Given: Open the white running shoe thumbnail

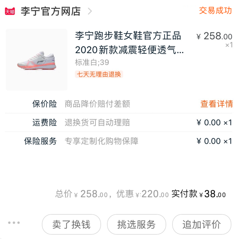Looking at the screenshot, I should pos(36,60).
